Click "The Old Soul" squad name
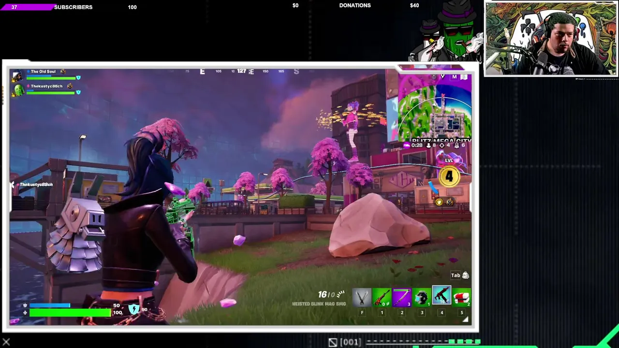 43,72
